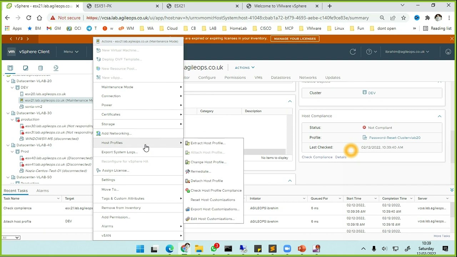
Task: Select sonia-vm2 in the inventory tree
Action: click(x=34, y=107)
